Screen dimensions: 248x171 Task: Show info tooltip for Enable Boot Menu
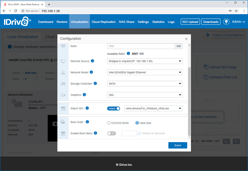click(x=95, y=133)
